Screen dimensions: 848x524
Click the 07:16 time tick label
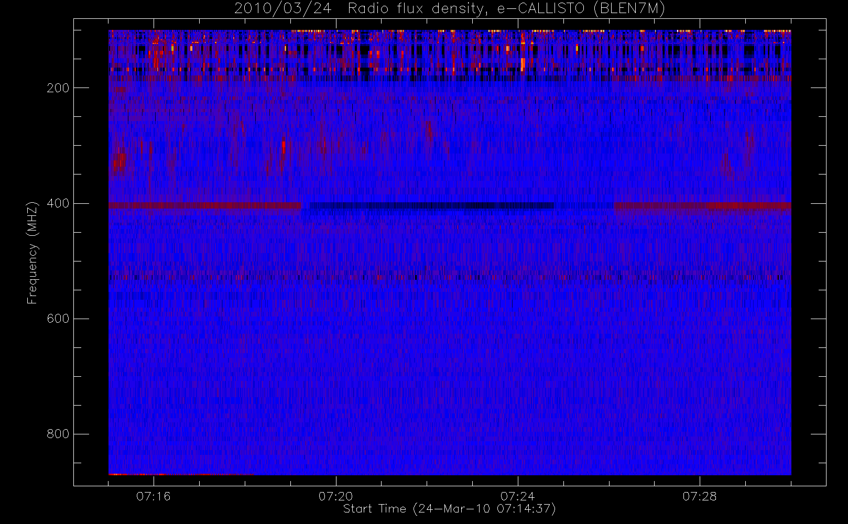tap(154, 496)
